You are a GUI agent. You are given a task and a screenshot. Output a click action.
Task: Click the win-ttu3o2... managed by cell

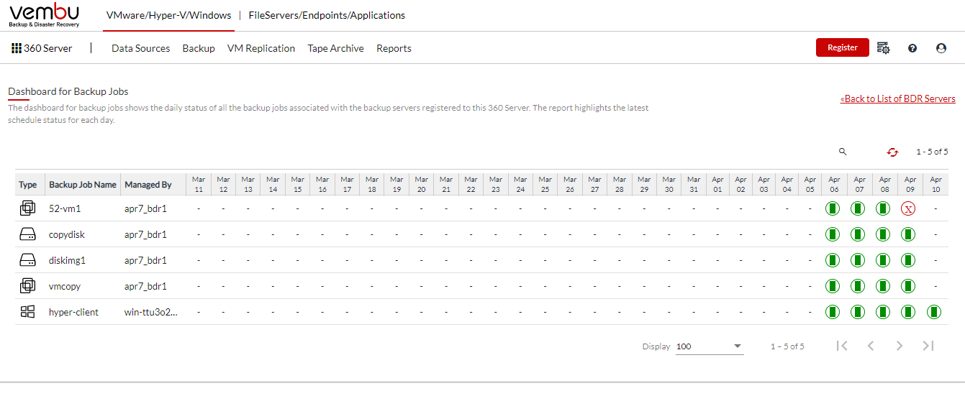[x=151, y=312]
